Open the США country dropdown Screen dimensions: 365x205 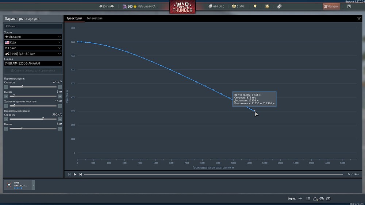[x=33, y=42]
